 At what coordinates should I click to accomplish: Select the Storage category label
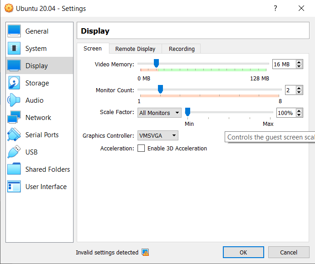(37, 83)
